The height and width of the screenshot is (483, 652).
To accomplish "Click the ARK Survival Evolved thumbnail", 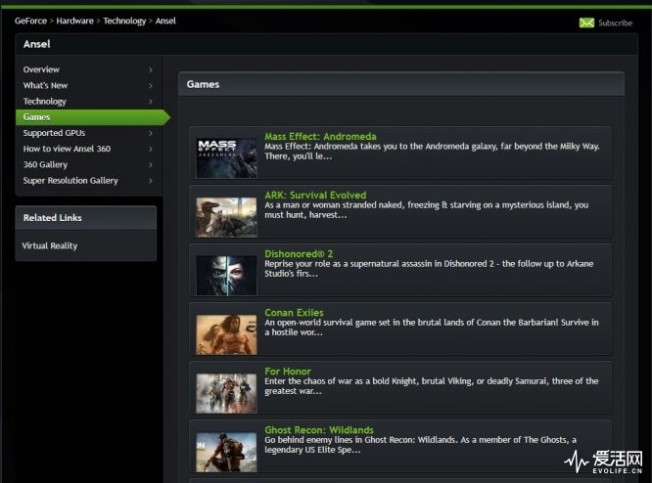I will click(x=226, y=217).
